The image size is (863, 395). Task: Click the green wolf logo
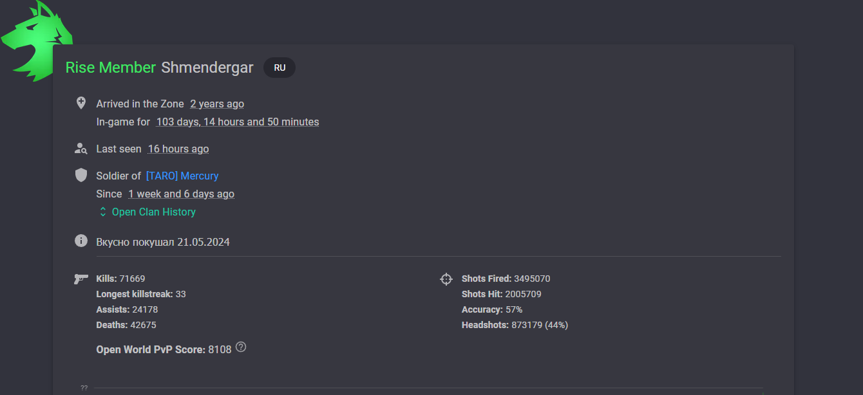tap(36, 42)
